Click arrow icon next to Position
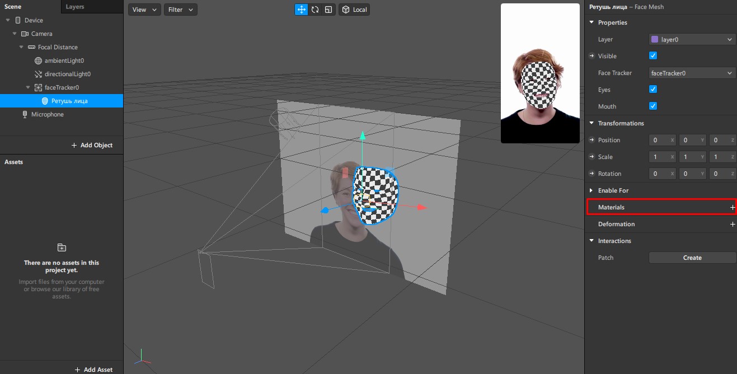Viewport: 737px width, 374px height. (592, 140)
